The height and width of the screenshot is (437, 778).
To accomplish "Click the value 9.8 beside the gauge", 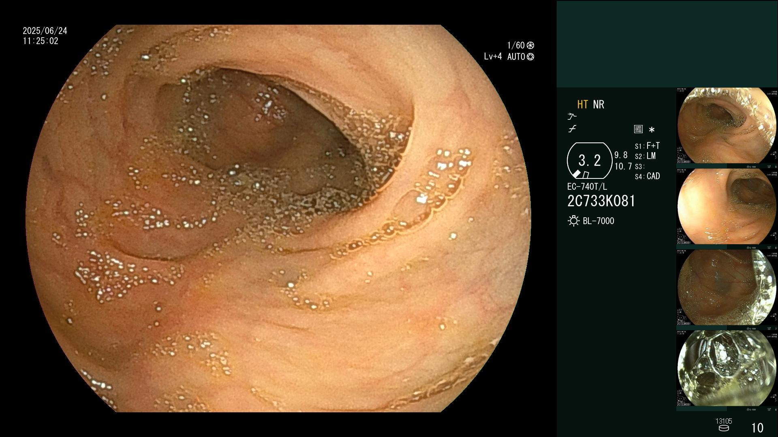I will coord(621,155).
